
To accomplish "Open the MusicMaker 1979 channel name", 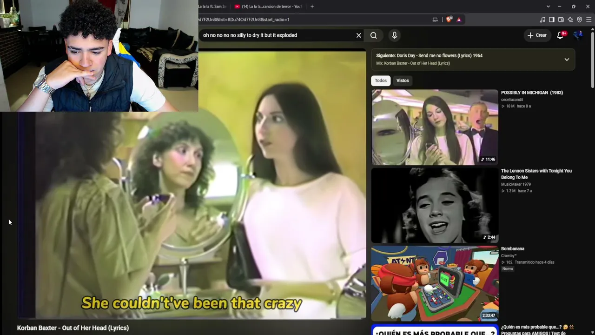I will (x=516, y=184).
